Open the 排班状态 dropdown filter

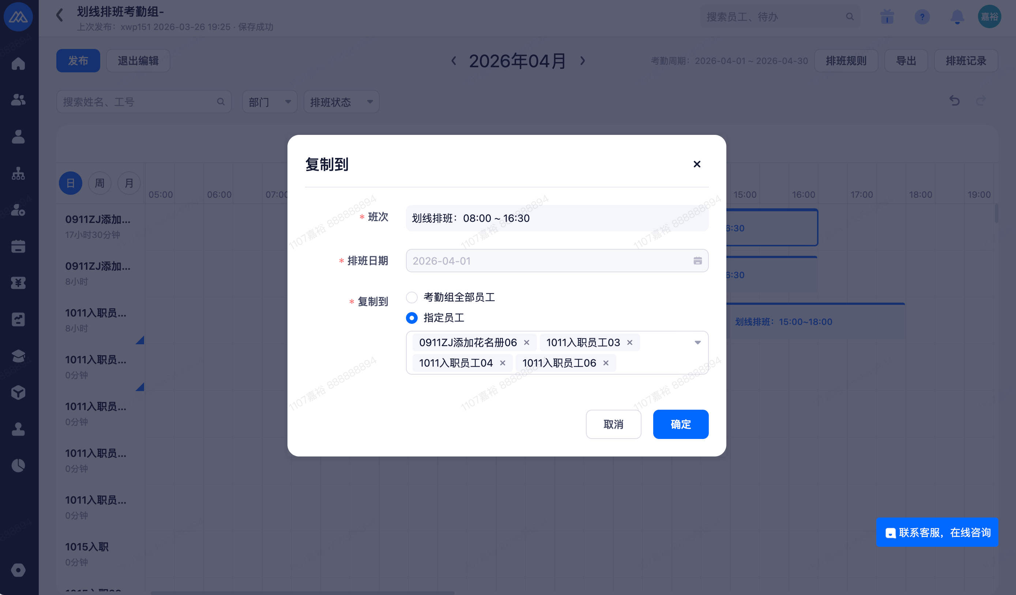pos(341,102)
